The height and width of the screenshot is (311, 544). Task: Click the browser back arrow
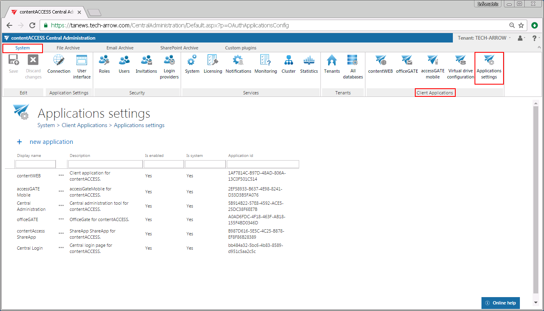coord(9,25)
